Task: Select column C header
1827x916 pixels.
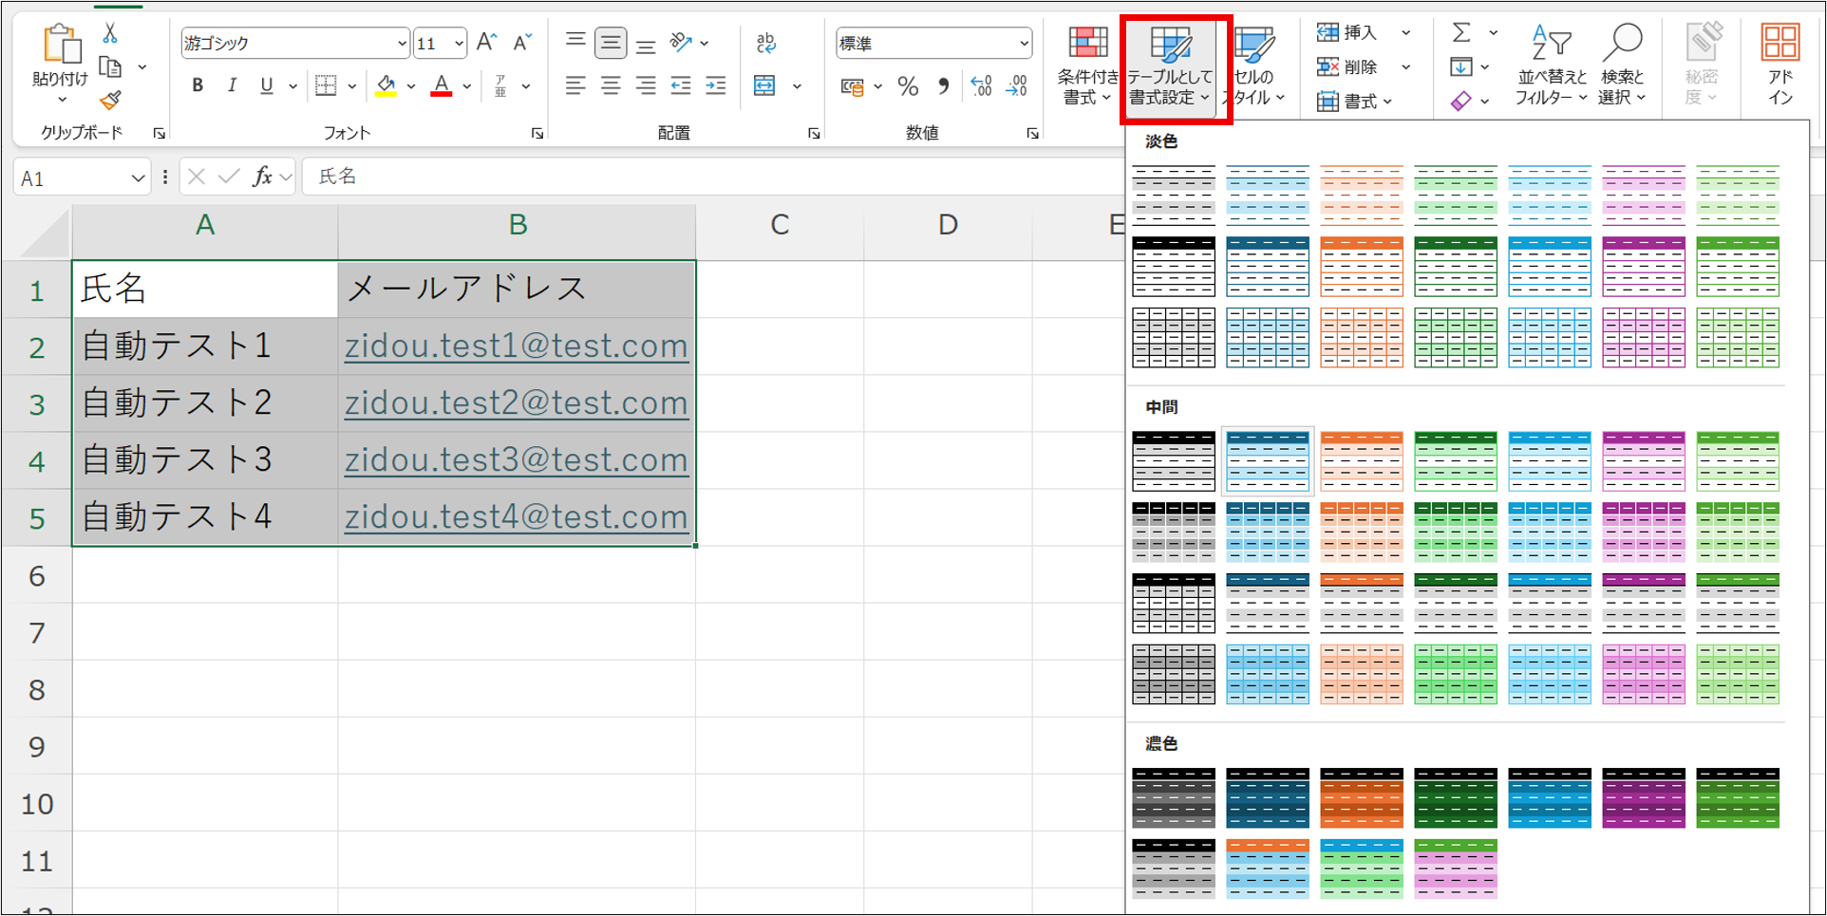Action: [779, 225]
